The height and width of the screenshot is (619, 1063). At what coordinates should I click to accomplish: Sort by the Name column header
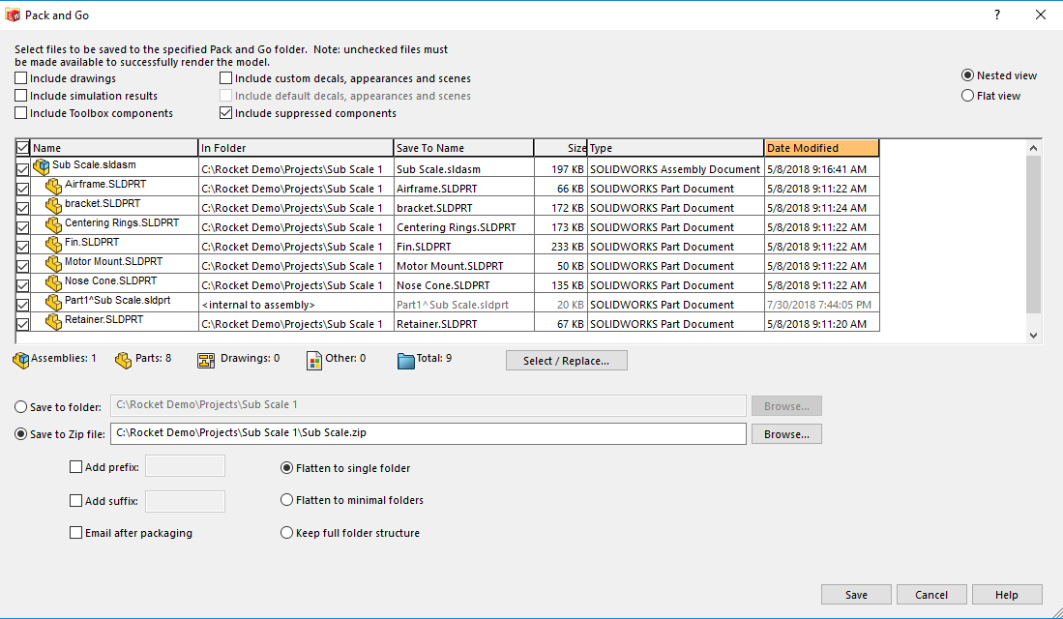click(114, 148)
